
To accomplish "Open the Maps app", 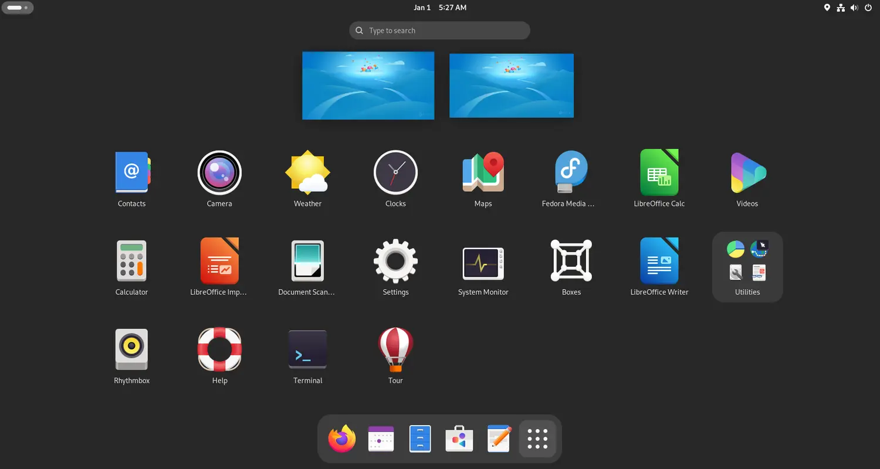I will [x=483, y=172].
